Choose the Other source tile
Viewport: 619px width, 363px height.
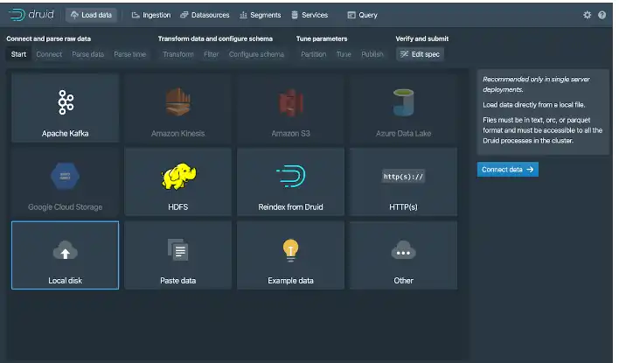tap(403, 255)
